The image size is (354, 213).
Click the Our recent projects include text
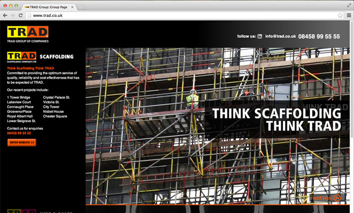coord(28,90)
